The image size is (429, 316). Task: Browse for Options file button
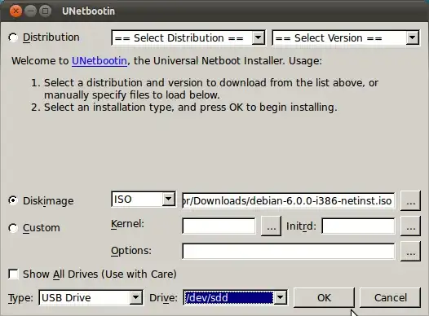coord(410,252)
